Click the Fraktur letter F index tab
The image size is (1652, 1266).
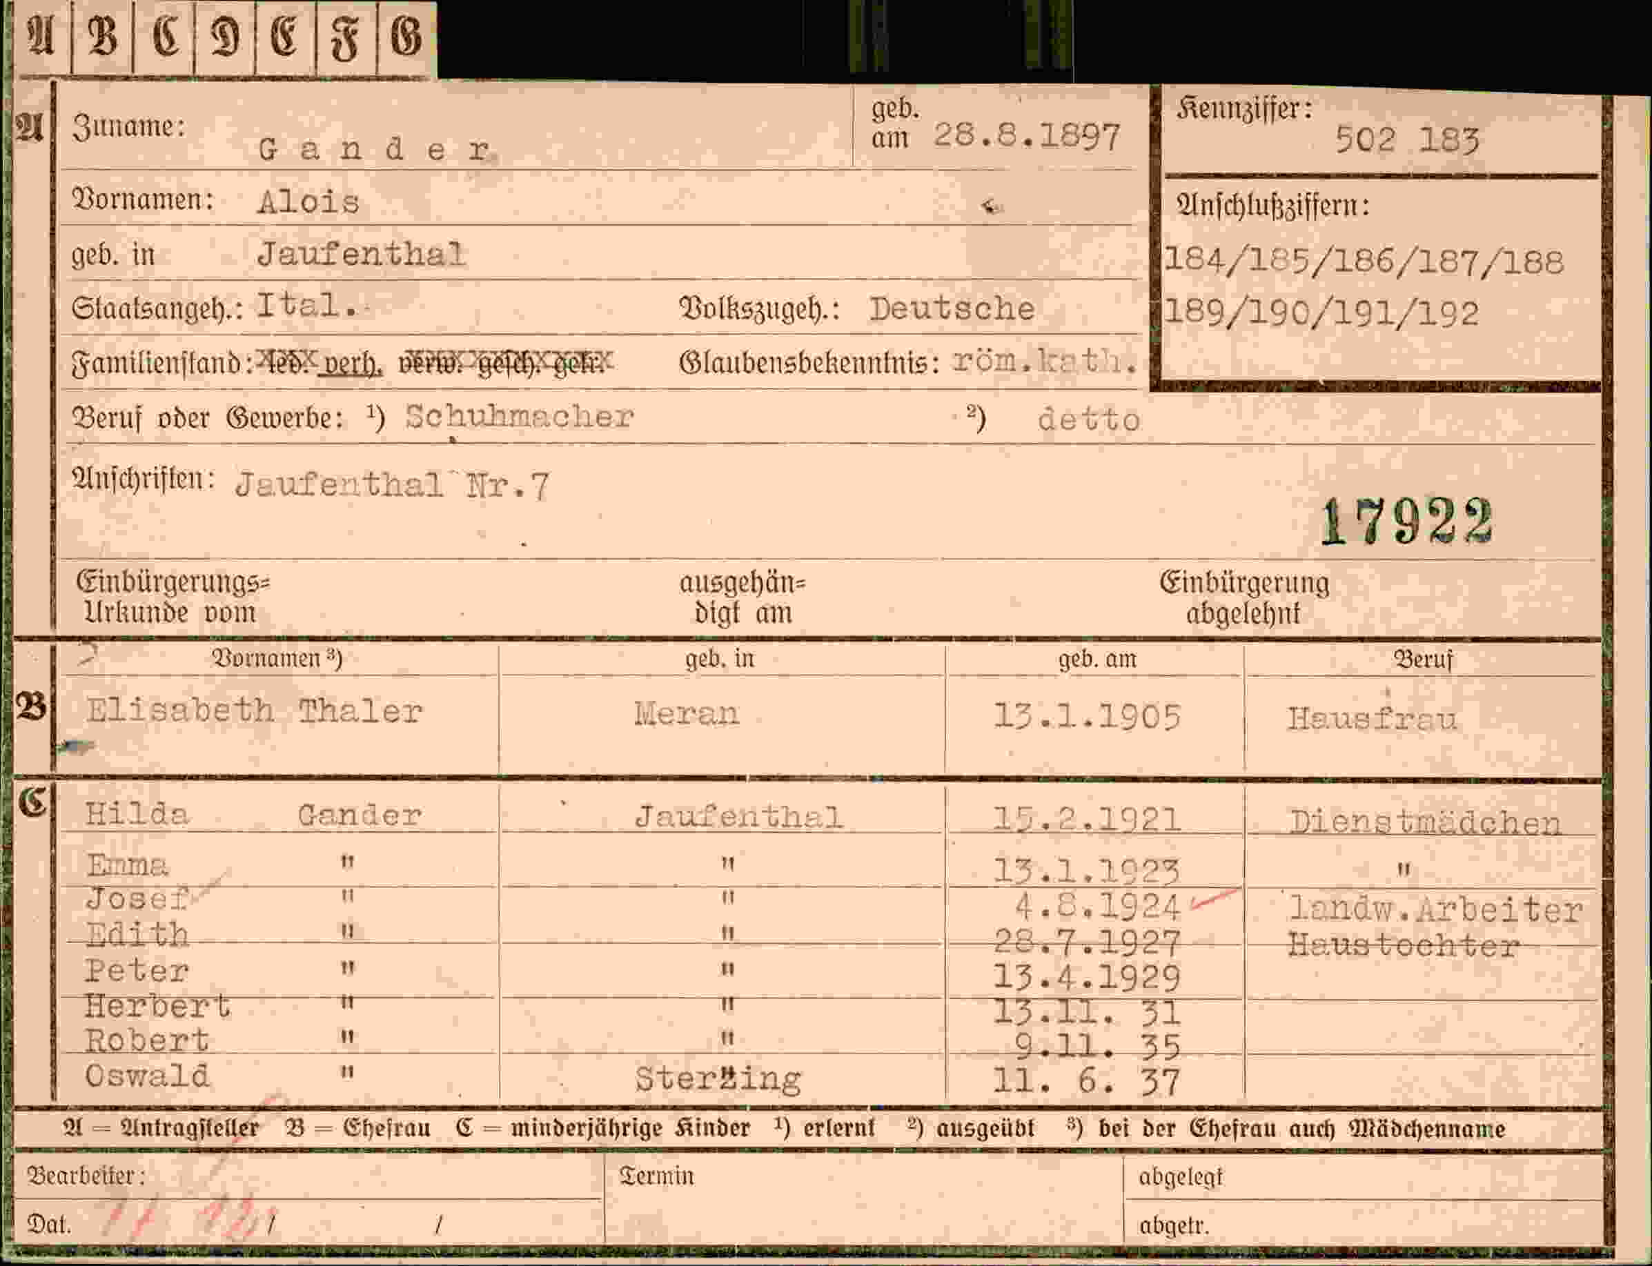(x=346, y=38)
